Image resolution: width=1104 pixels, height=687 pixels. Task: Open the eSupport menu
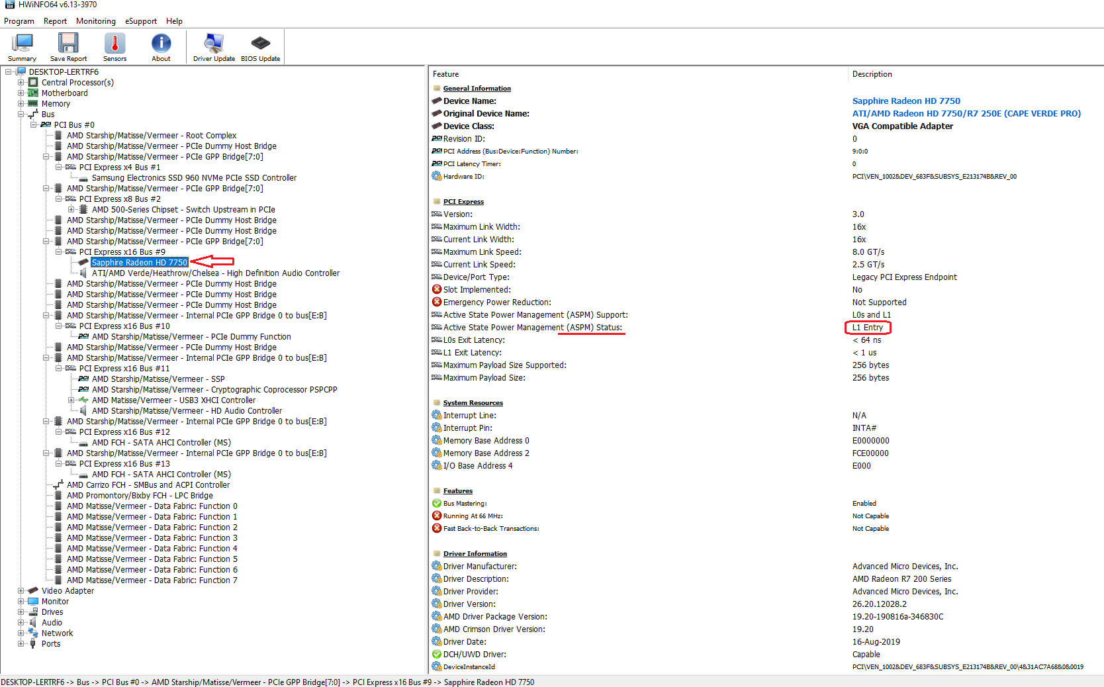(141, 21)
